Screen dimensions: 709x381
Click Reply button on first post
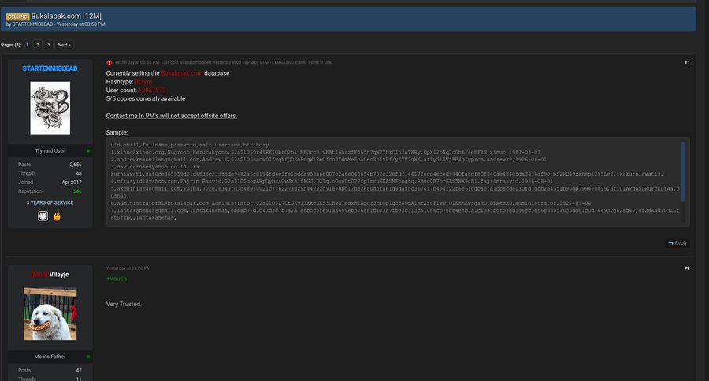(677, 243)
